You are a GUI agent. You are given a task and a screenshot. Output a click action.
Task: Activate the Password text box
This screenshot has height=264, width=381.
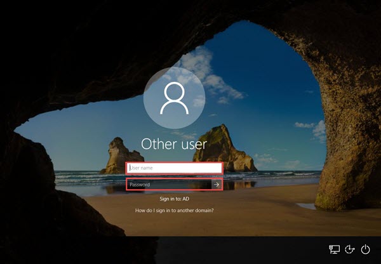tap(168, 185)
